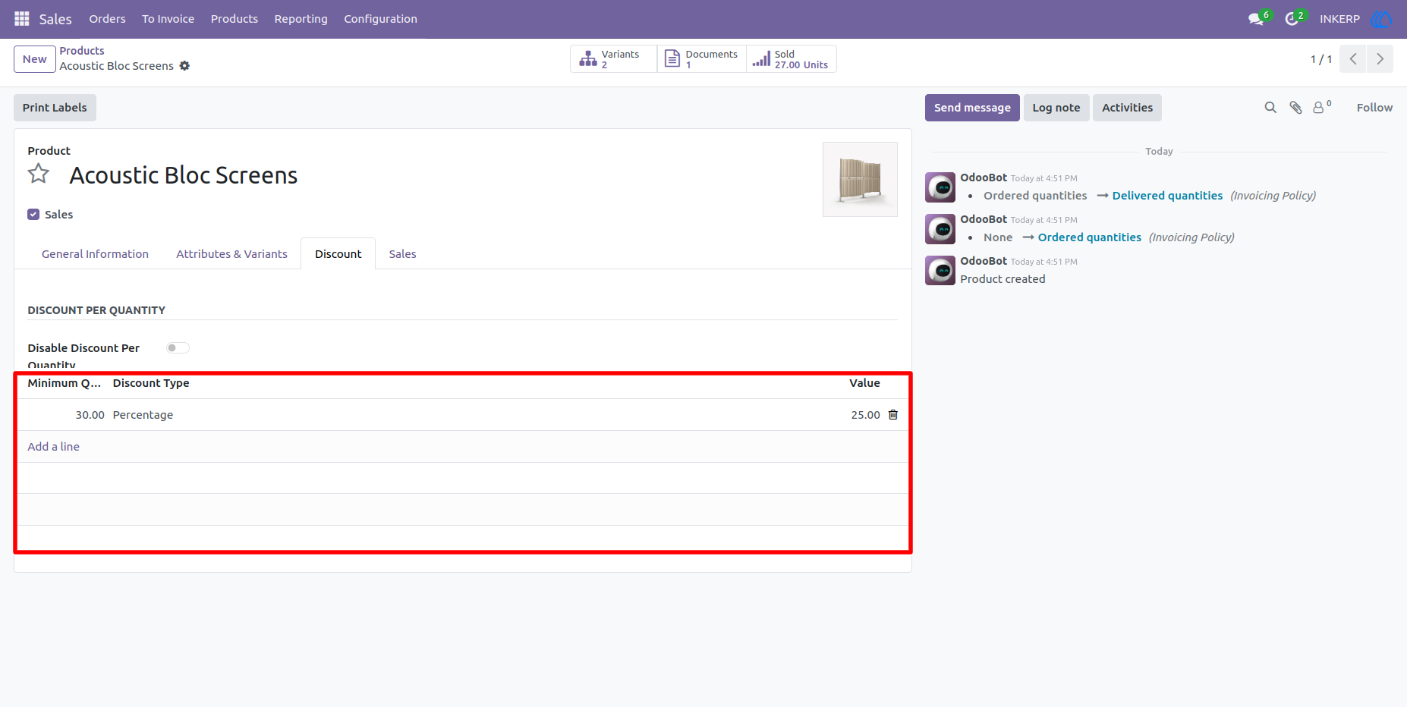
Task: Delete the 30.00 Percentage discount line
Action: 893,415
